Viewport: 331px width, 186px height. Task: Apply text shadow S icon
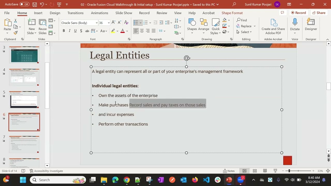(81, 31)
